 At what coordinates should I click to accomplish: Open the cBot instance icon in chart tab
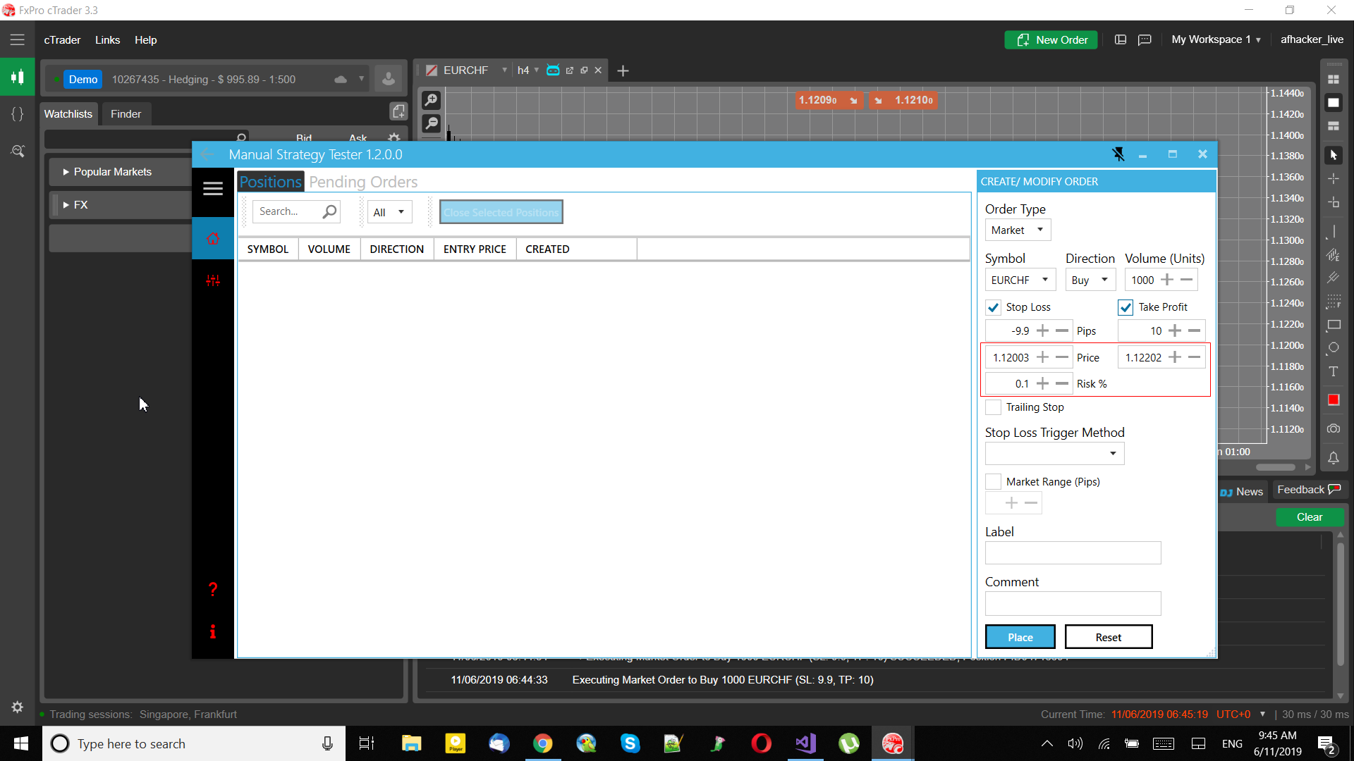tap(553, 70)
